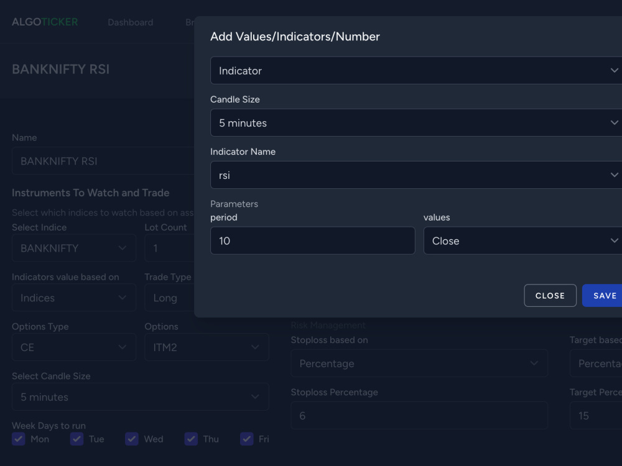The image size is (622, 466).
Task: Open the Target based on dropdown
Action: coord(596,363)
